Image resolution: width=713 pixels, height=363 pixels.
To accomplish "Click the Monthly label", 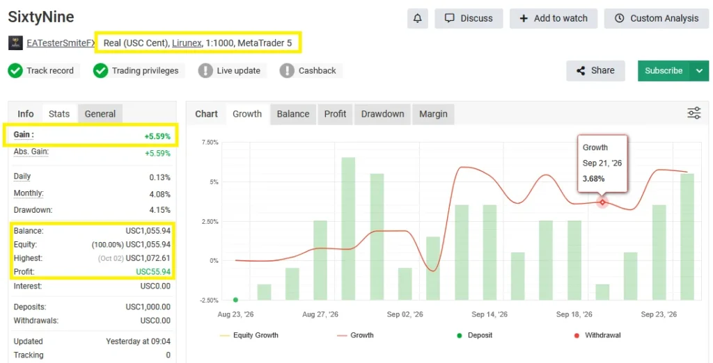I will pos(29,193).
